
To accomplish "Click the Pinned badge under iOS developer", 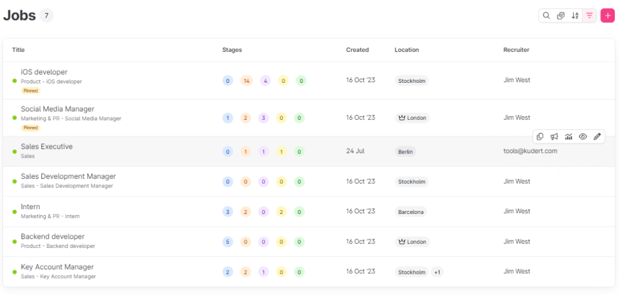I will click(31, 91).
